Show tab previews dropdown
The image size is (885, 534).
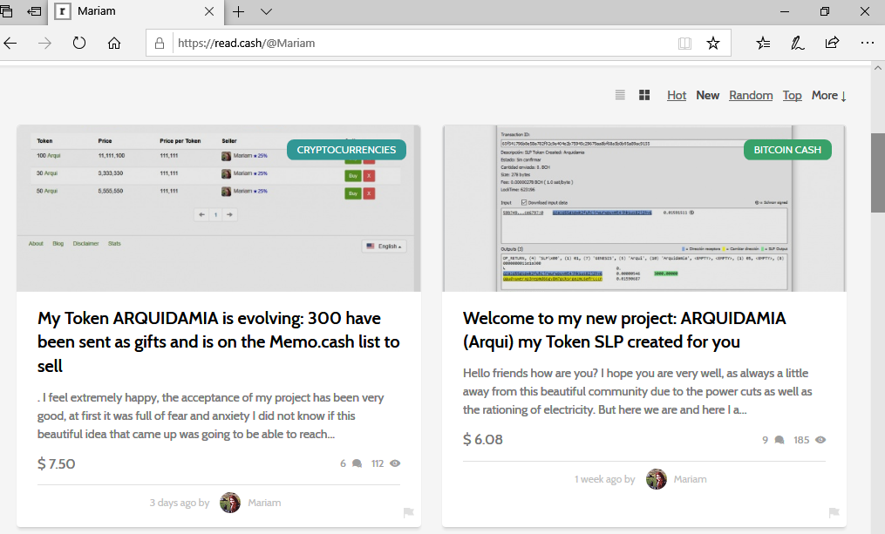pos(267,11)
